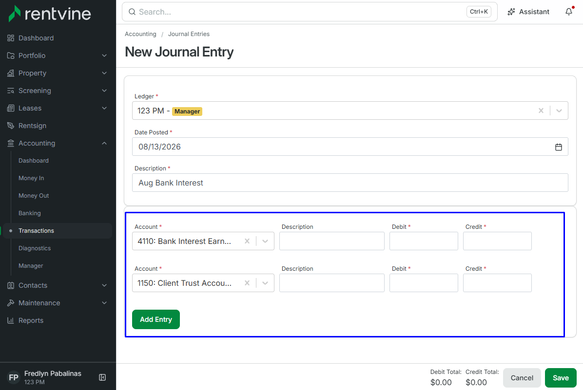Click the Save button
Screen dimensions: 583x390
561,378
